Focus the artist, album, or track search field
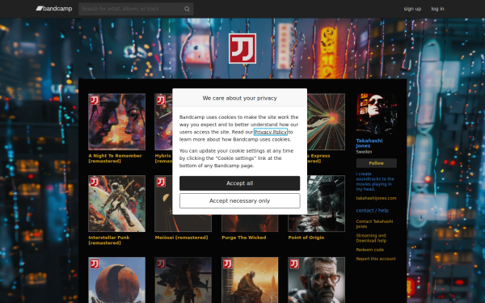The width and height of the screenshot is (485, 303). coord(136,9)
